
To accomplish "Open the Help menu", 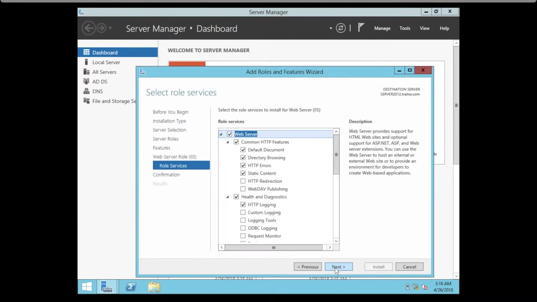I will point(444,28).
